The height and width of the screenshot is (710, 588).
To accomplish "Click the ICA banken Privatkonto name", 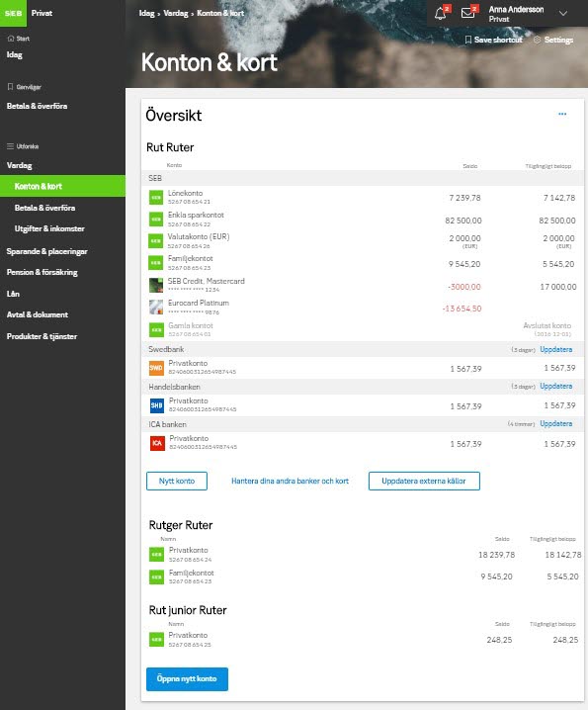I will click(189, 438).
